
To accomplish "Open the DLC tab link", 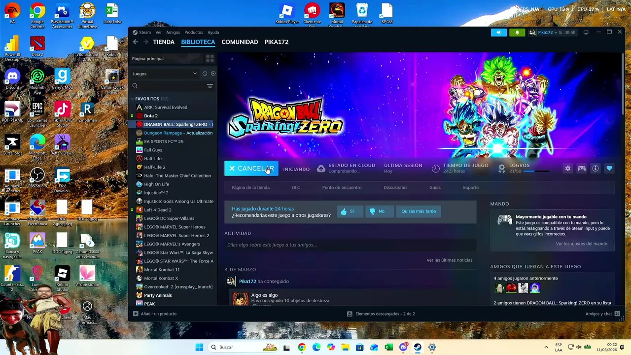I will click(296, 187).
